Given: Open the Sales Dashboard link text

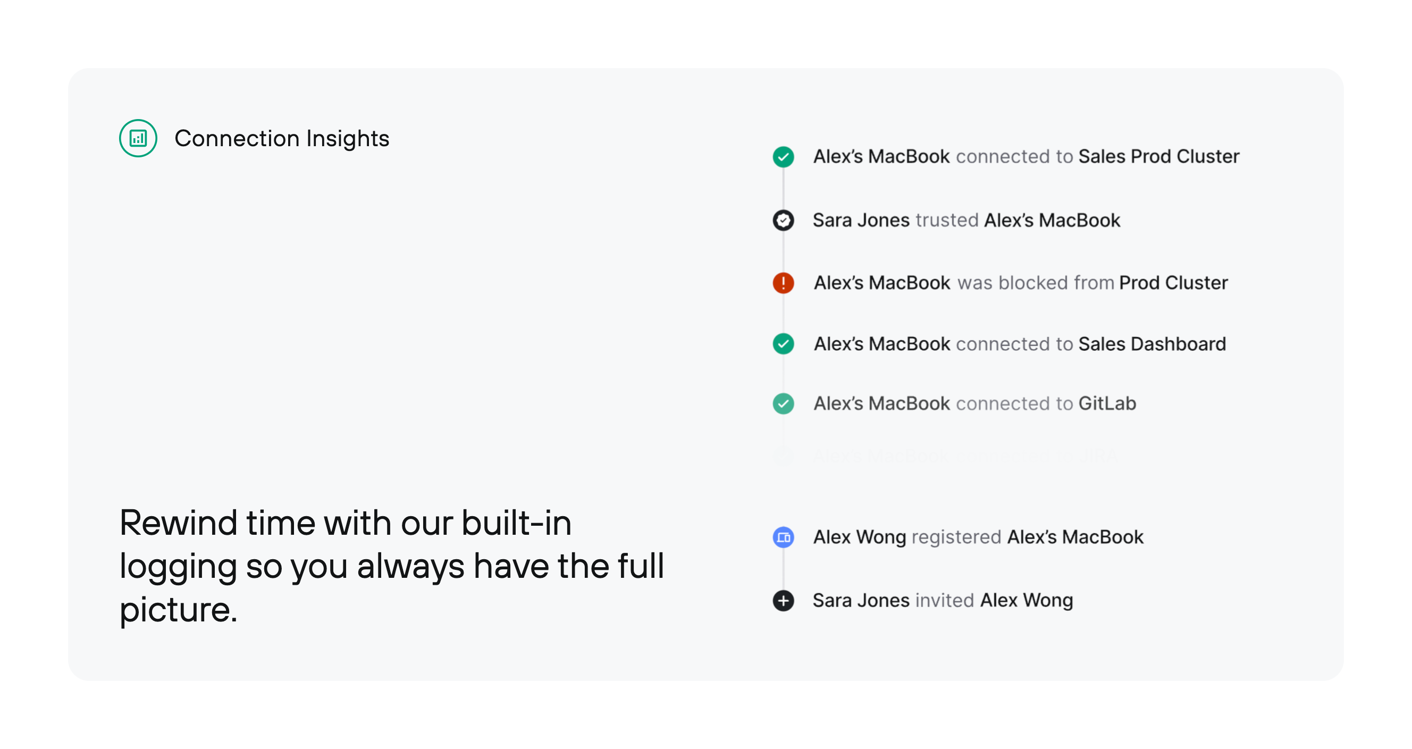Looking at the screenshot, I should click(1152, 344).
